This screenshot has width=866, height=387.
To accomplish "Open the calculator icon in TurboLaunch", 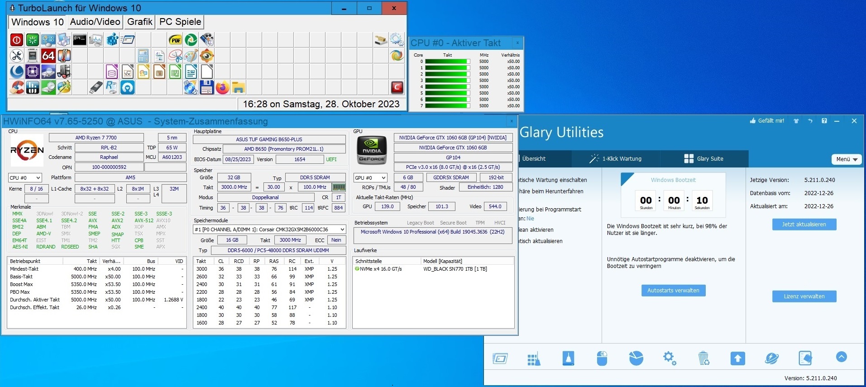I will [144, 56].
